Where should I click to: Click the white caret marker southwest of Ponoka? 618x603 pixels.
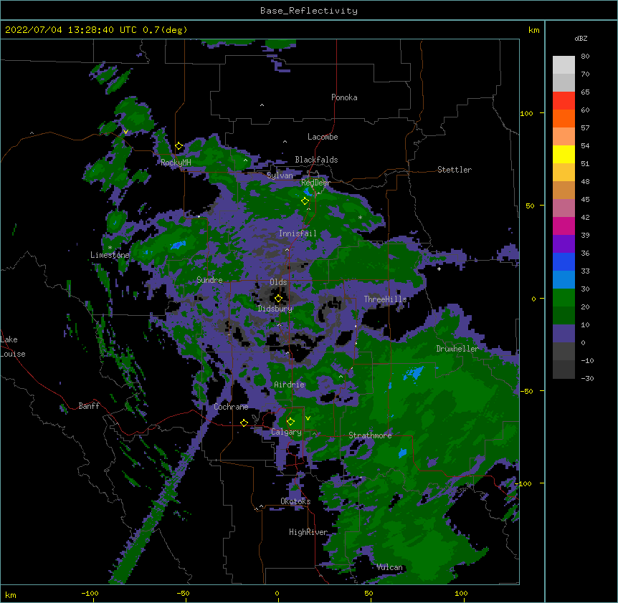(262, 105)
